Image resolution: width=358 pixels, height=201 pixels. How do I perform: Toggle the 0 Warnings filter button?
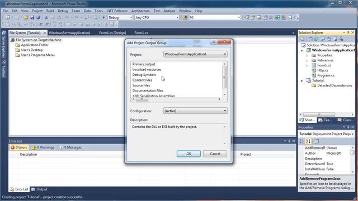coord(43,147)
